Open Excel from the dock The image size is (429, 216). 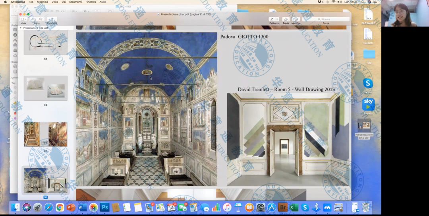(294, 208)
